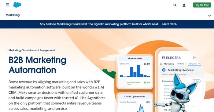Image resolution: width=214 pixels, height=112 pixels.
Task: Click the B2B Marketing Automation headline
Action: point(38,65)
